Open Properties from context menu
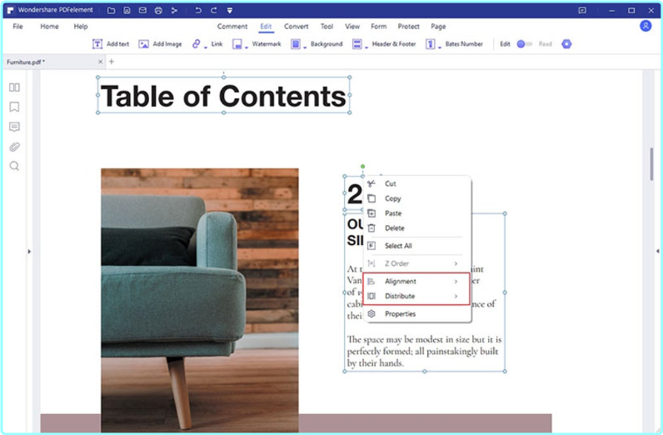Viewport: 663px width, 435px height. tap(417, 314)
